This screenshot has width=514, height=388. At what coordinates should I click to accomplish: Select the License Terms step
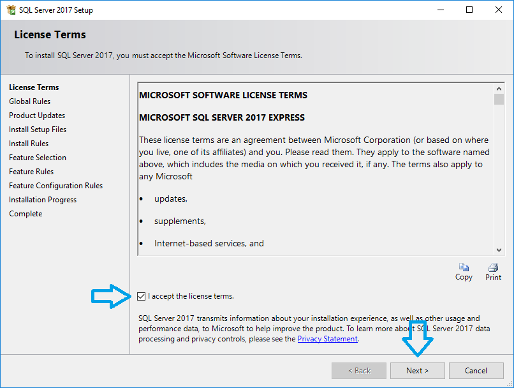point(34,87)
